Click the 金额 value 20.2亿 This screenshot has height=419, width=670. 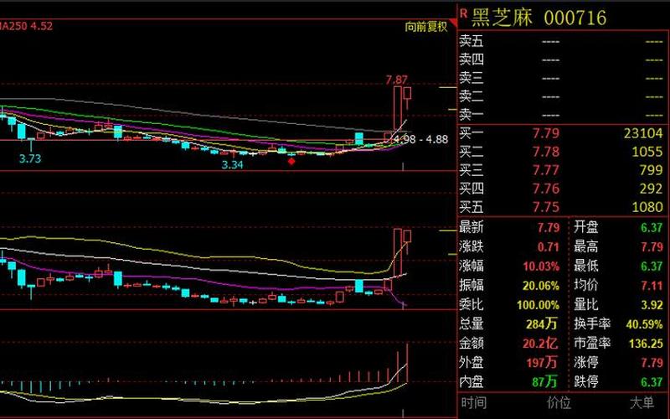click(x=540, y=344)
